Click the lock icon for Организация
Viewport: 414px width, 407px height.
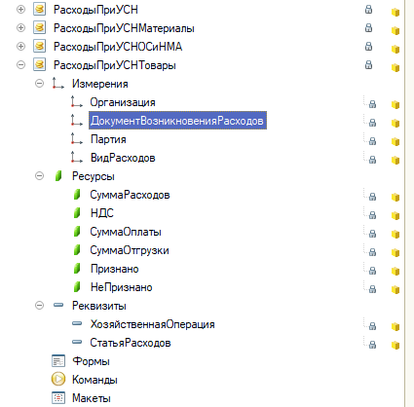(372, 104)
